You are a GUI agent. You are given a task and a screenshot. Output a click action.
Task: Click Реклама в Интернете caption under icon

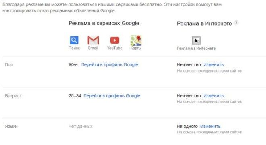(196, 48)
